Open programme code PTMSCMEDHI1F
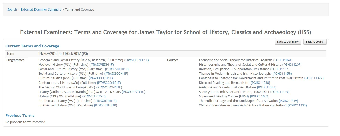 click(101, 65)
